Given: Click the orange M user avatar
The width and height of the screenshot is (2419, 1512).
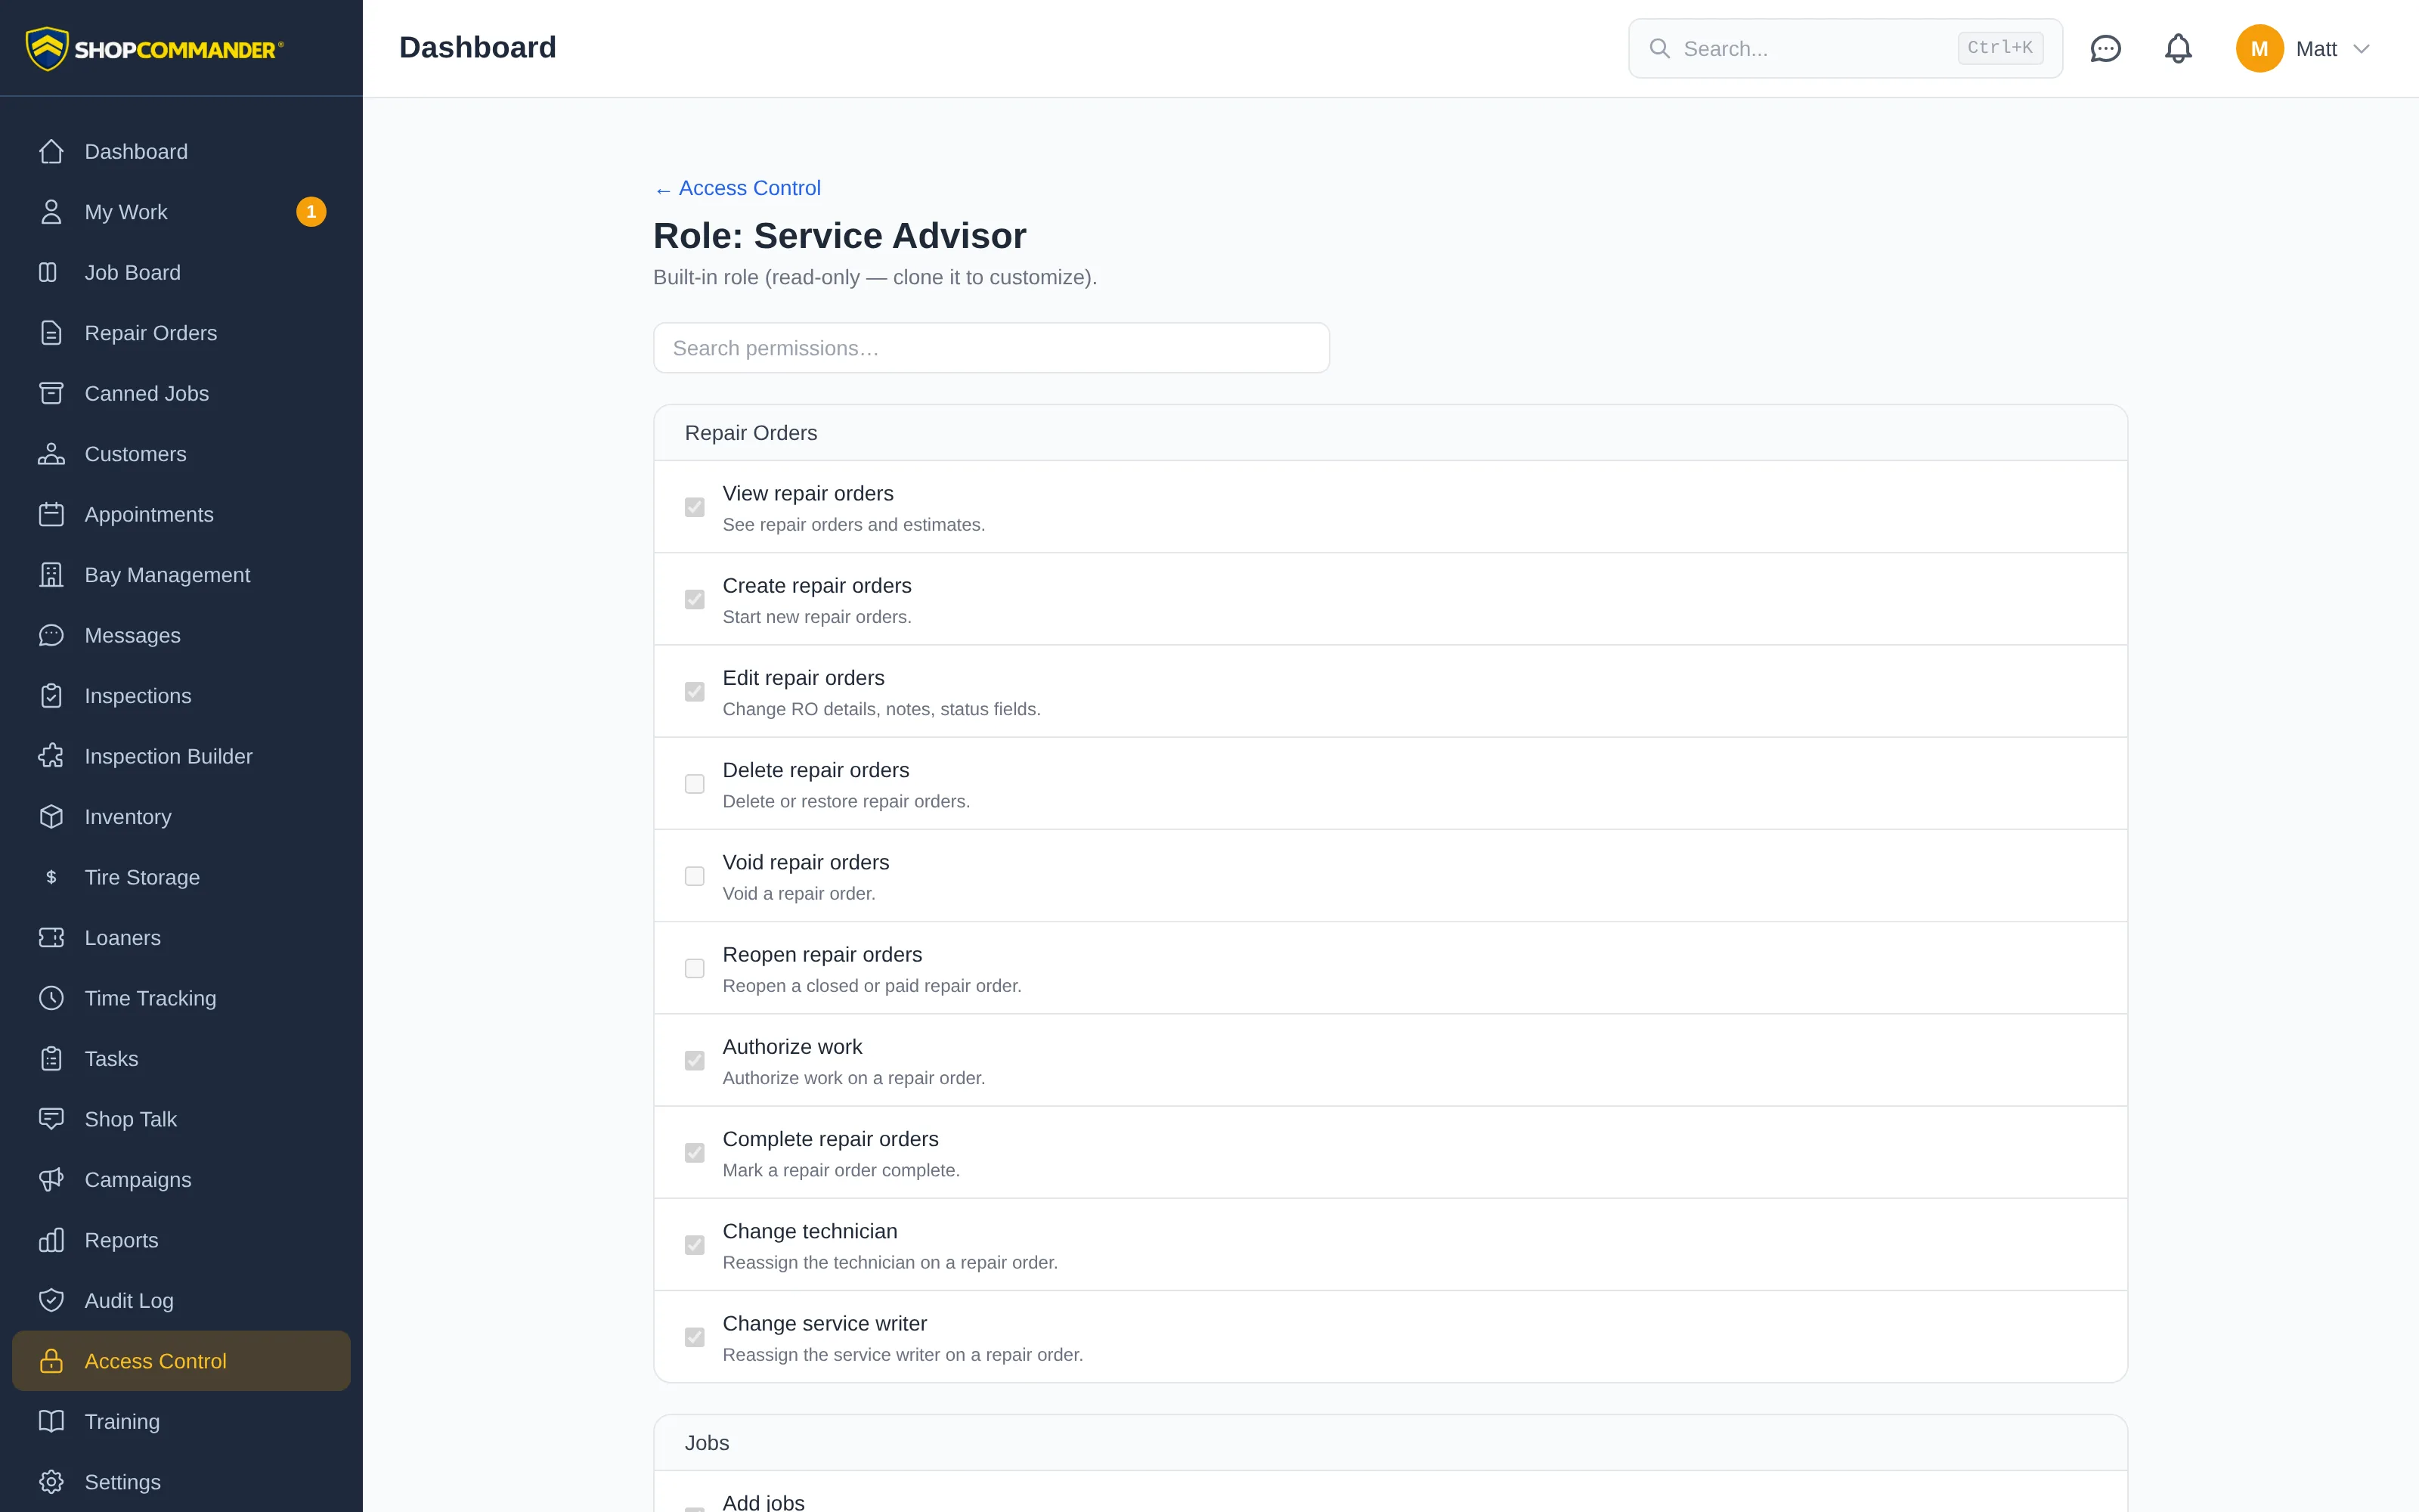Looking at the screenshot, I should pyautogui.click(x=2259, y=49).
